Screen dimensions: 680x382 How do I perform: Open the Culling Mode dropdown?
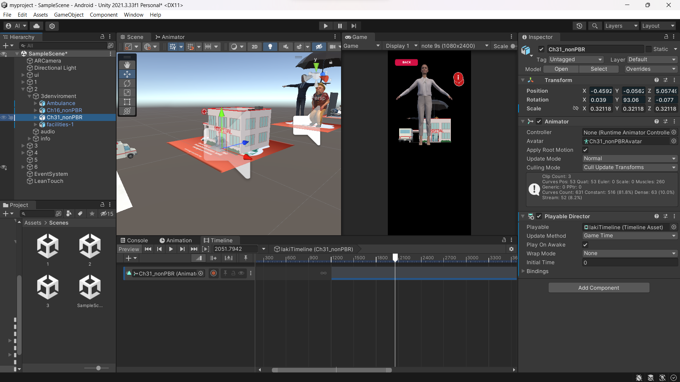tap(630, 168)
